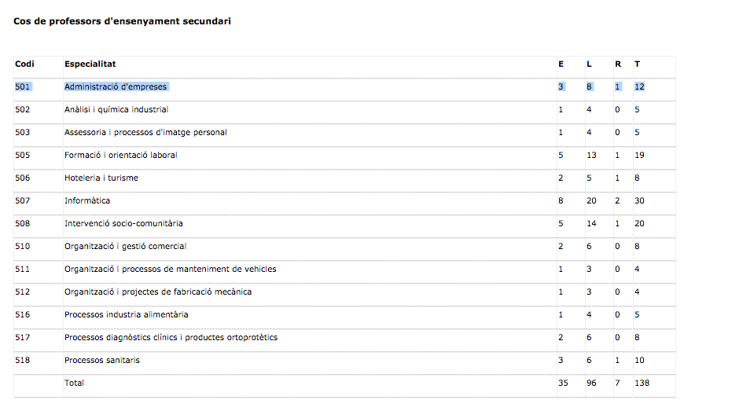Select Processos indústria alimentària text
This screenshot has width=732, height=418.
[x=126, y=314]
